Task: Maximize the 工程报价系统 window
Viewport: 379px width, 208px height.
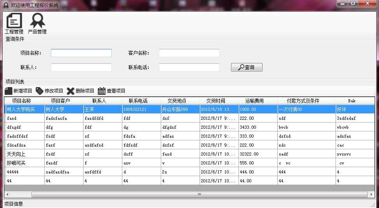Action: click(353, 3)
